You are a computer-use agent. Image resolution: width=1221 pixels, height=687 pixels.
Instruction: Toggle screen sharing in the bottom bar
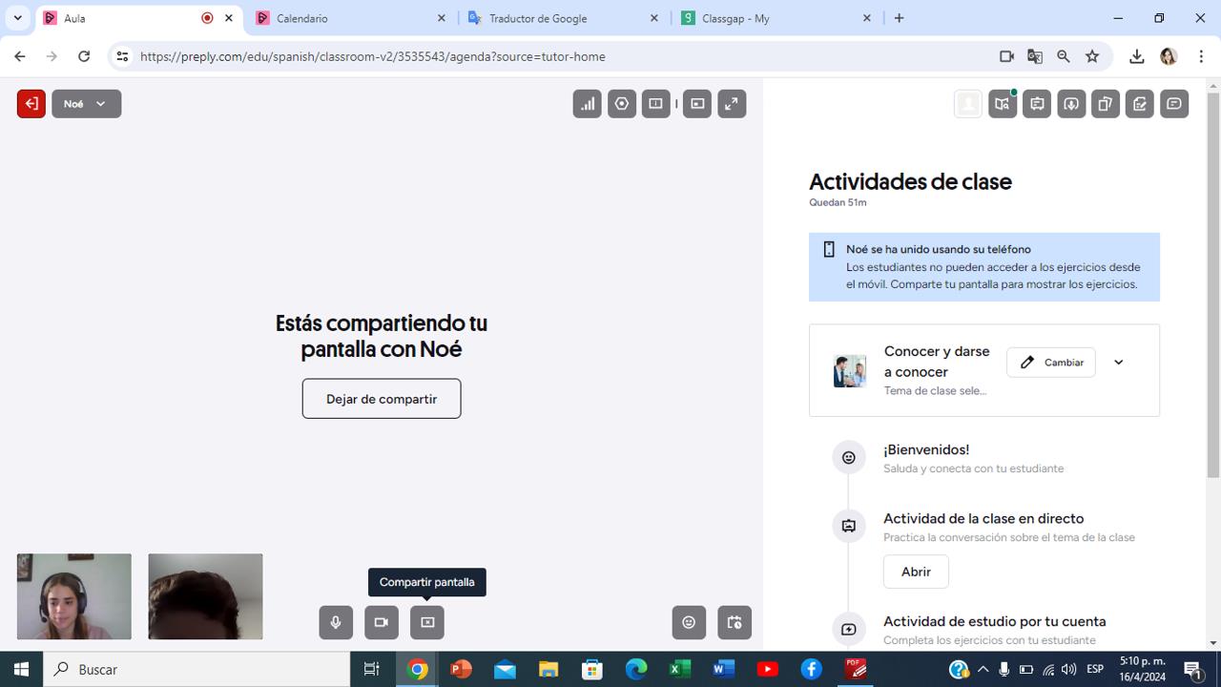pos(427,622)
